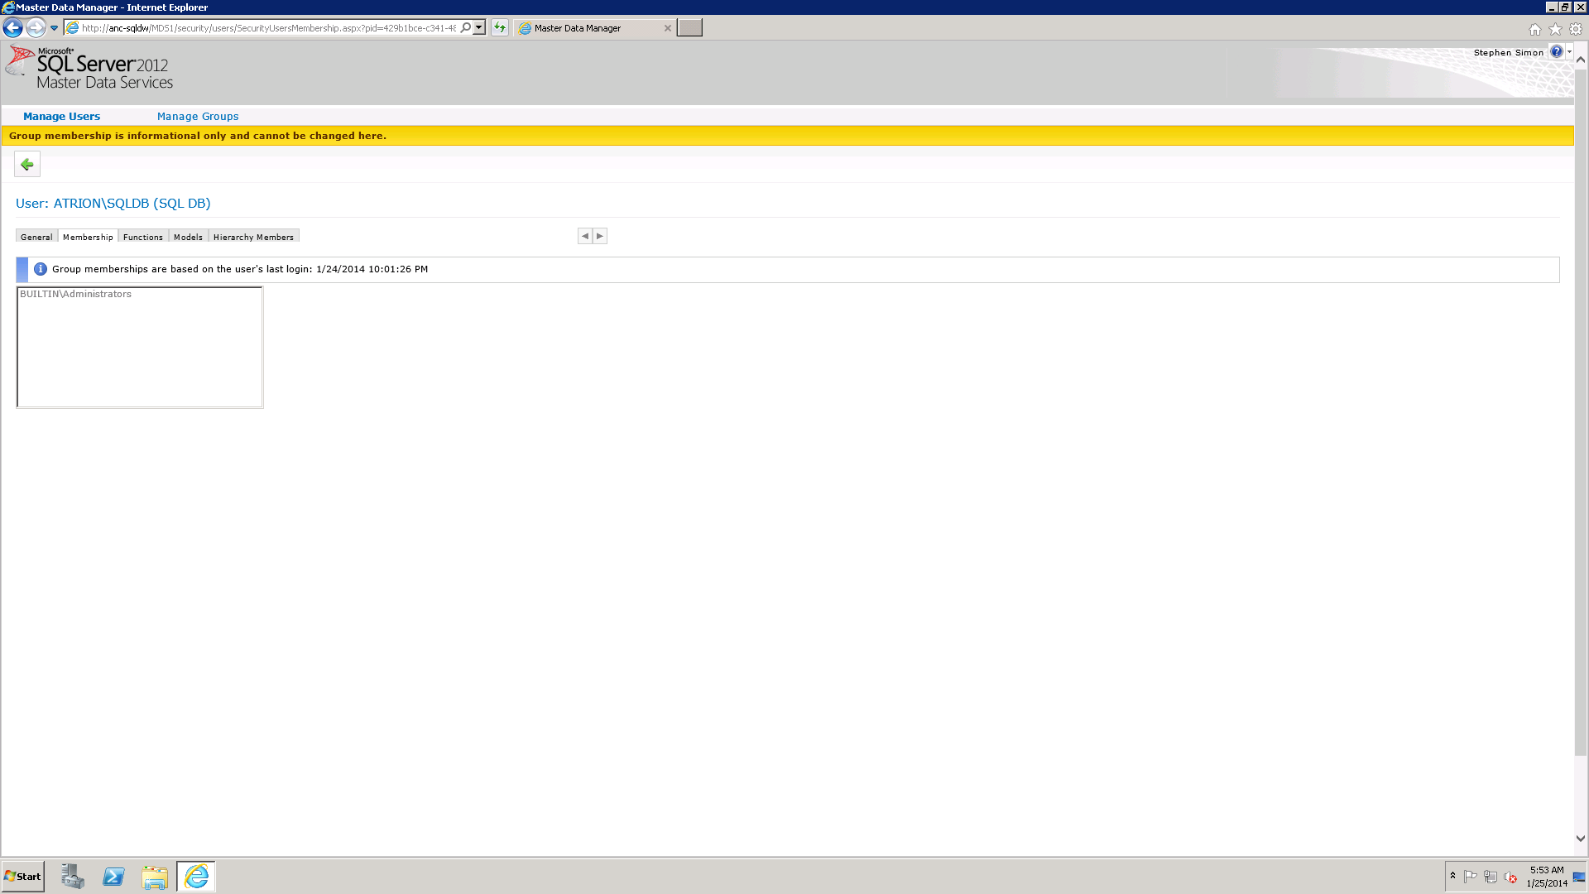Open recent pages dropdown next to forward button
This screenshot has width=1589, height=894.
(x=55, y=28)
